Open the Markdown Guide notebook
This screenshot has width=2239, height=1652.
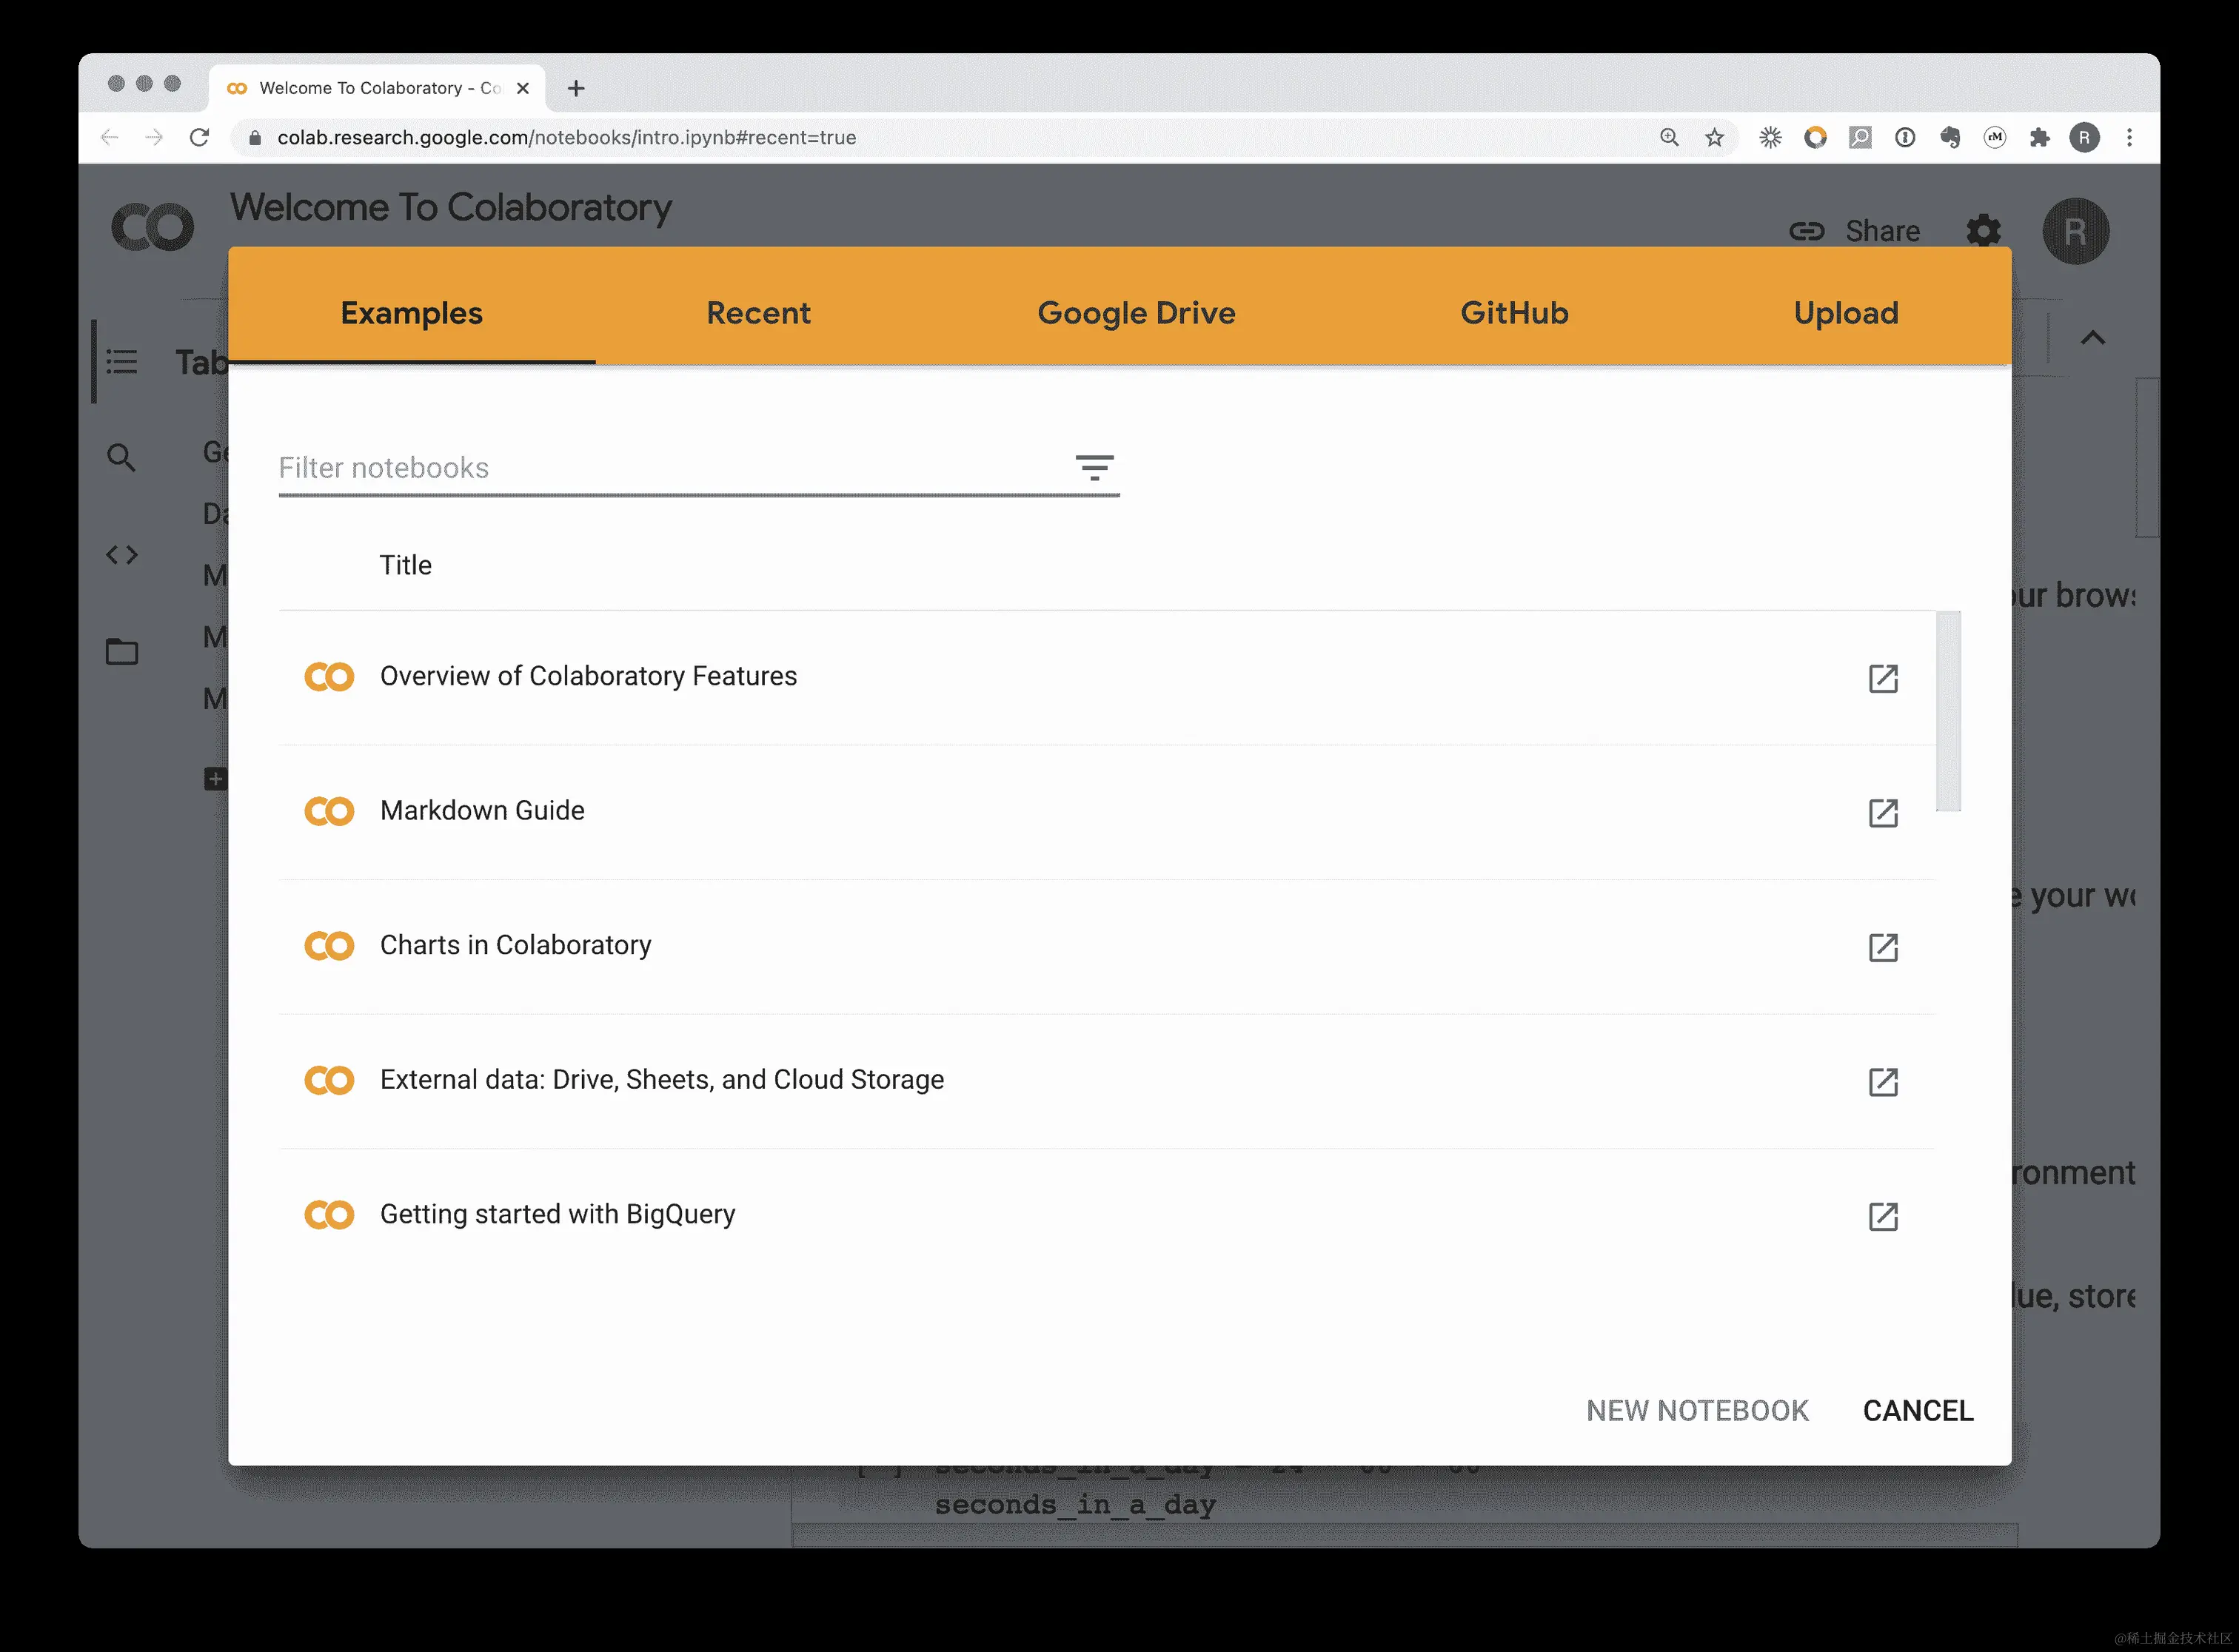[x=482, y=810]
